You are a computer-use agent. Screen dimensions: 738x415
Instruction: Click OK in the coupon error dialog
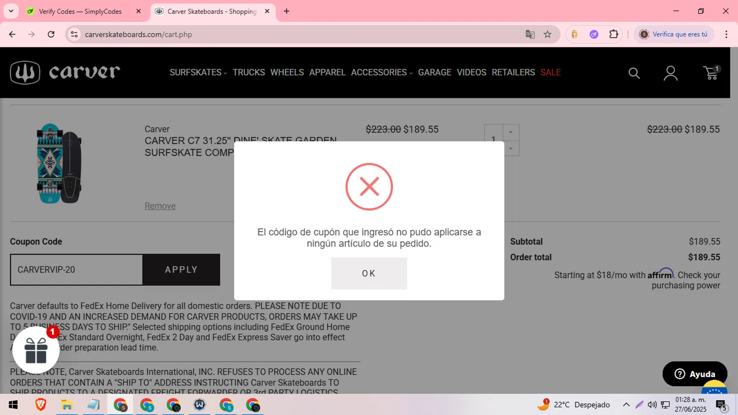[369, 273]
